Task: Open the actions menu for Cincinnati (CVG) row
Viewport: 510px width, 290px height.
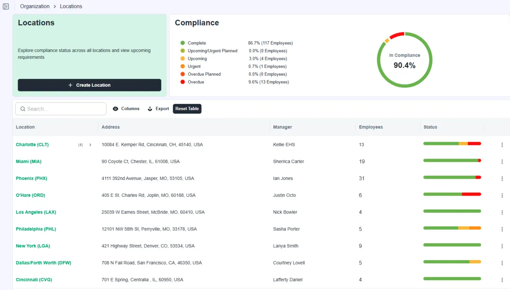Action: pos(502,279)
